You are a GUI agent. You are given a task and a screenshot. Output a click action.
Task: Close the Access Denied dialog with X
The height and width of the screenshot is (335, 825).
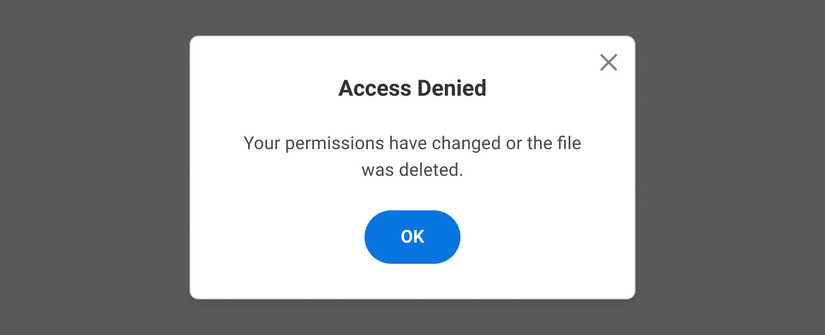608,62
